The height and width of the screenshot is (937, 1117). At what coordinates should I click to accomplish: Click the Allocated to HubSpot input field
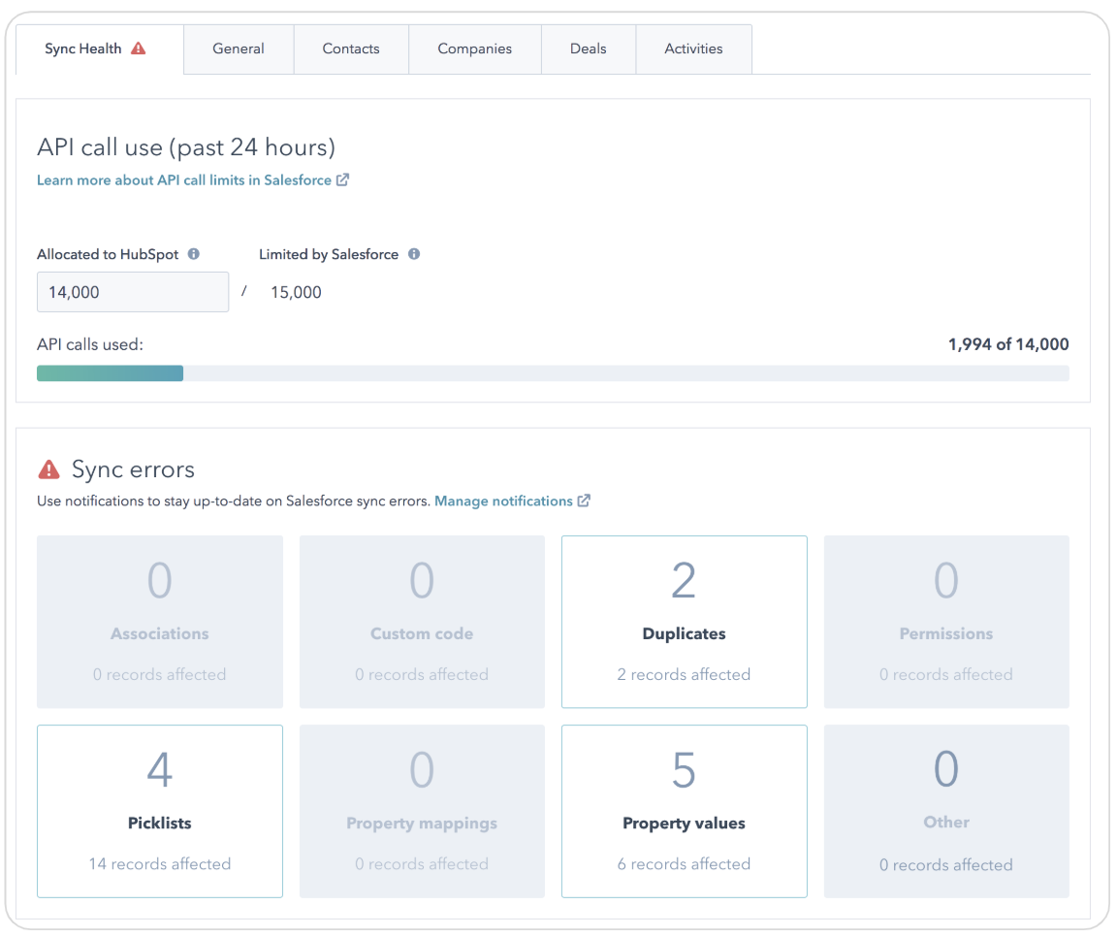click(x=133, y=292)
